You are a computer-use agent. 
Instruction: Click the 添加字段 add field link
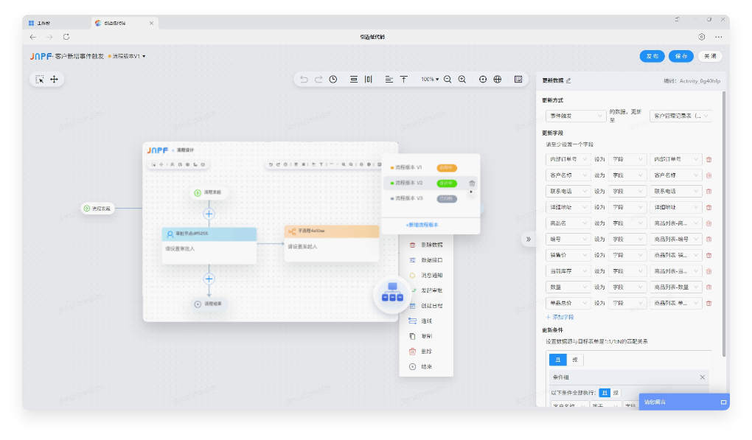click(560, 318)
